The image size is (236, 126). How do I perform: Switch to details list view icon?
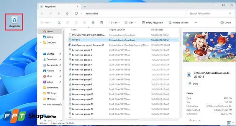[x=229, y=123]
